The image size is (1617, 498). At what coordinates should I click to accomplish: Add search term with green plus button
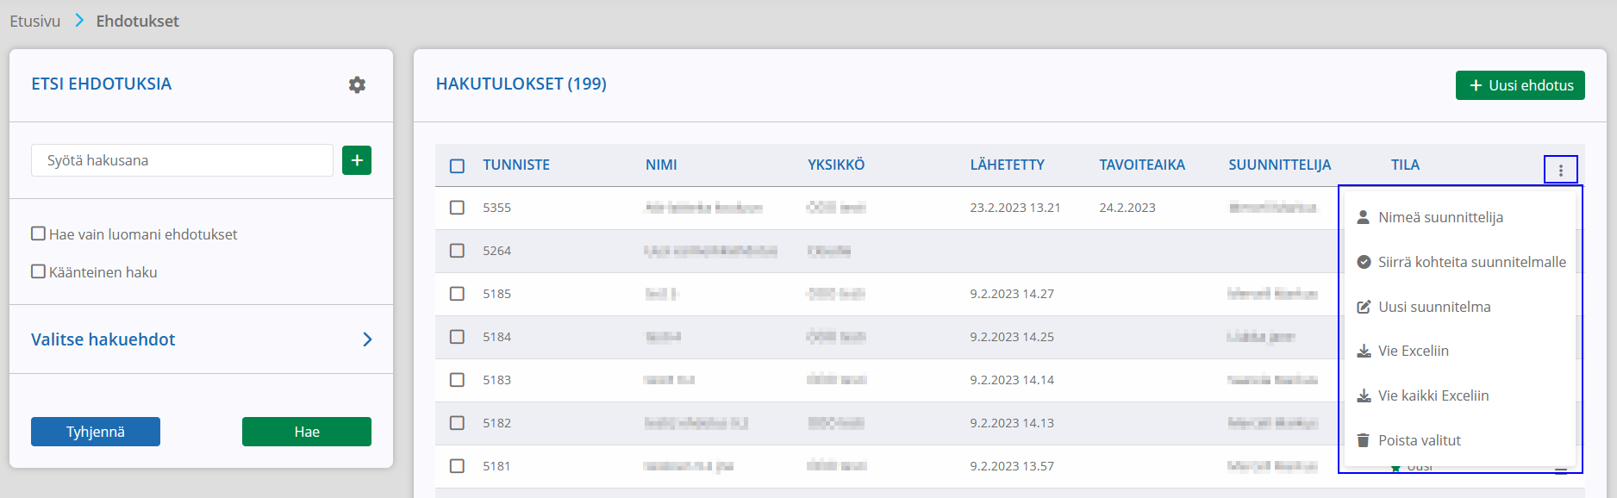click(357, 160)
